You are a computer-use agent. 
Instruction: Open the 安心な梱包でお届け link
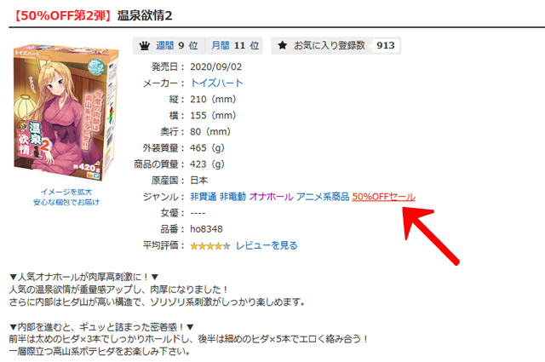[66, 202]
